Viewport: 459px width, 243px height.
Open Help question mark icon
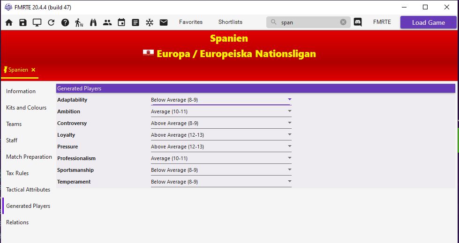click(x=65, y=22)
